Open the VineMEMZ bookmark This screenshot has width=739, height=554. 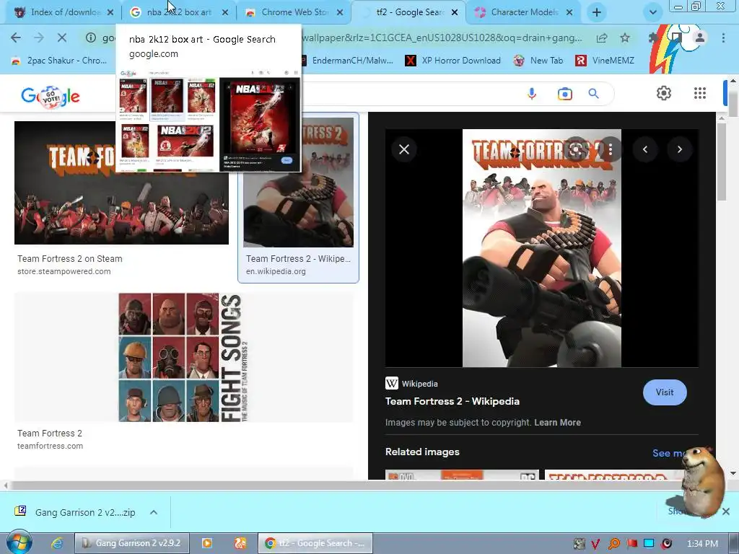[x=605, y=61]
